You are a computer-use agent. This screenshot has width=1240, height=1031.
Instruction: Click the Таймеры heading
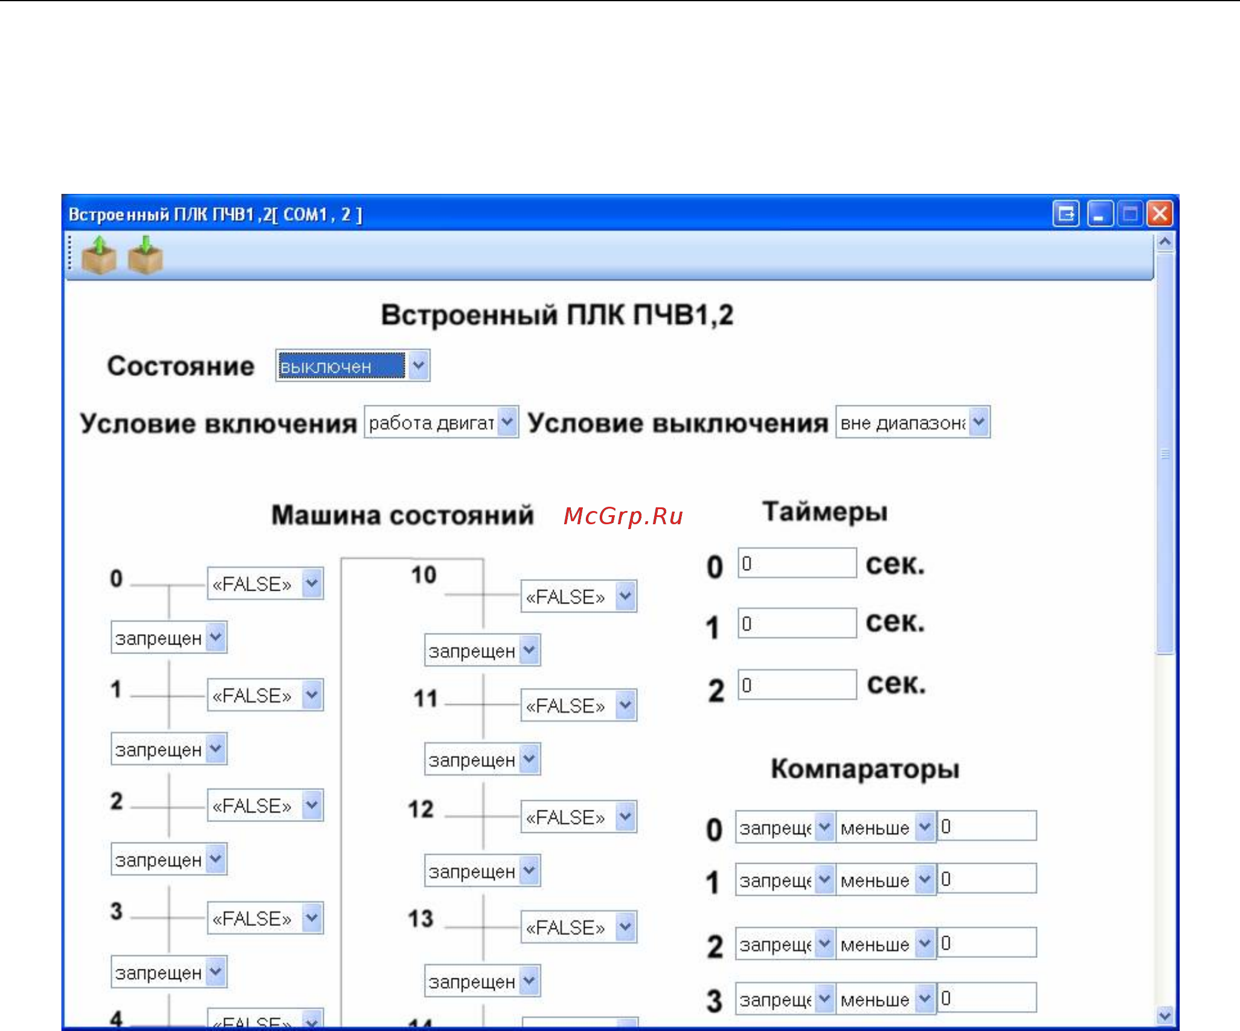point(825,512)
